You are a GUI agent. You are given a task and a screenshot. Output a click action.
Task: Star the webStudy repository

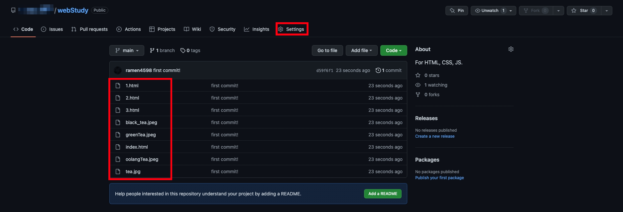pos(584,11)
